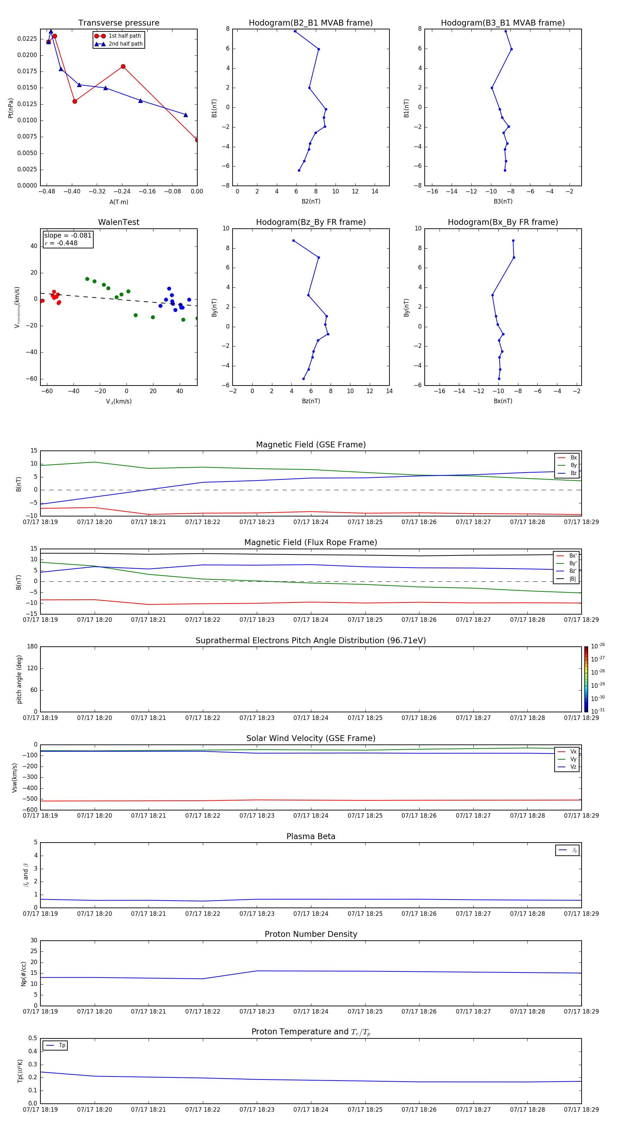Click the 'A(T·m)' x-axis label
The height and width of the screenshot is (1140, 622).
(119, 202)
